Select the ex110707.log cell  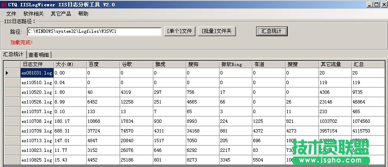coord(37,111)
